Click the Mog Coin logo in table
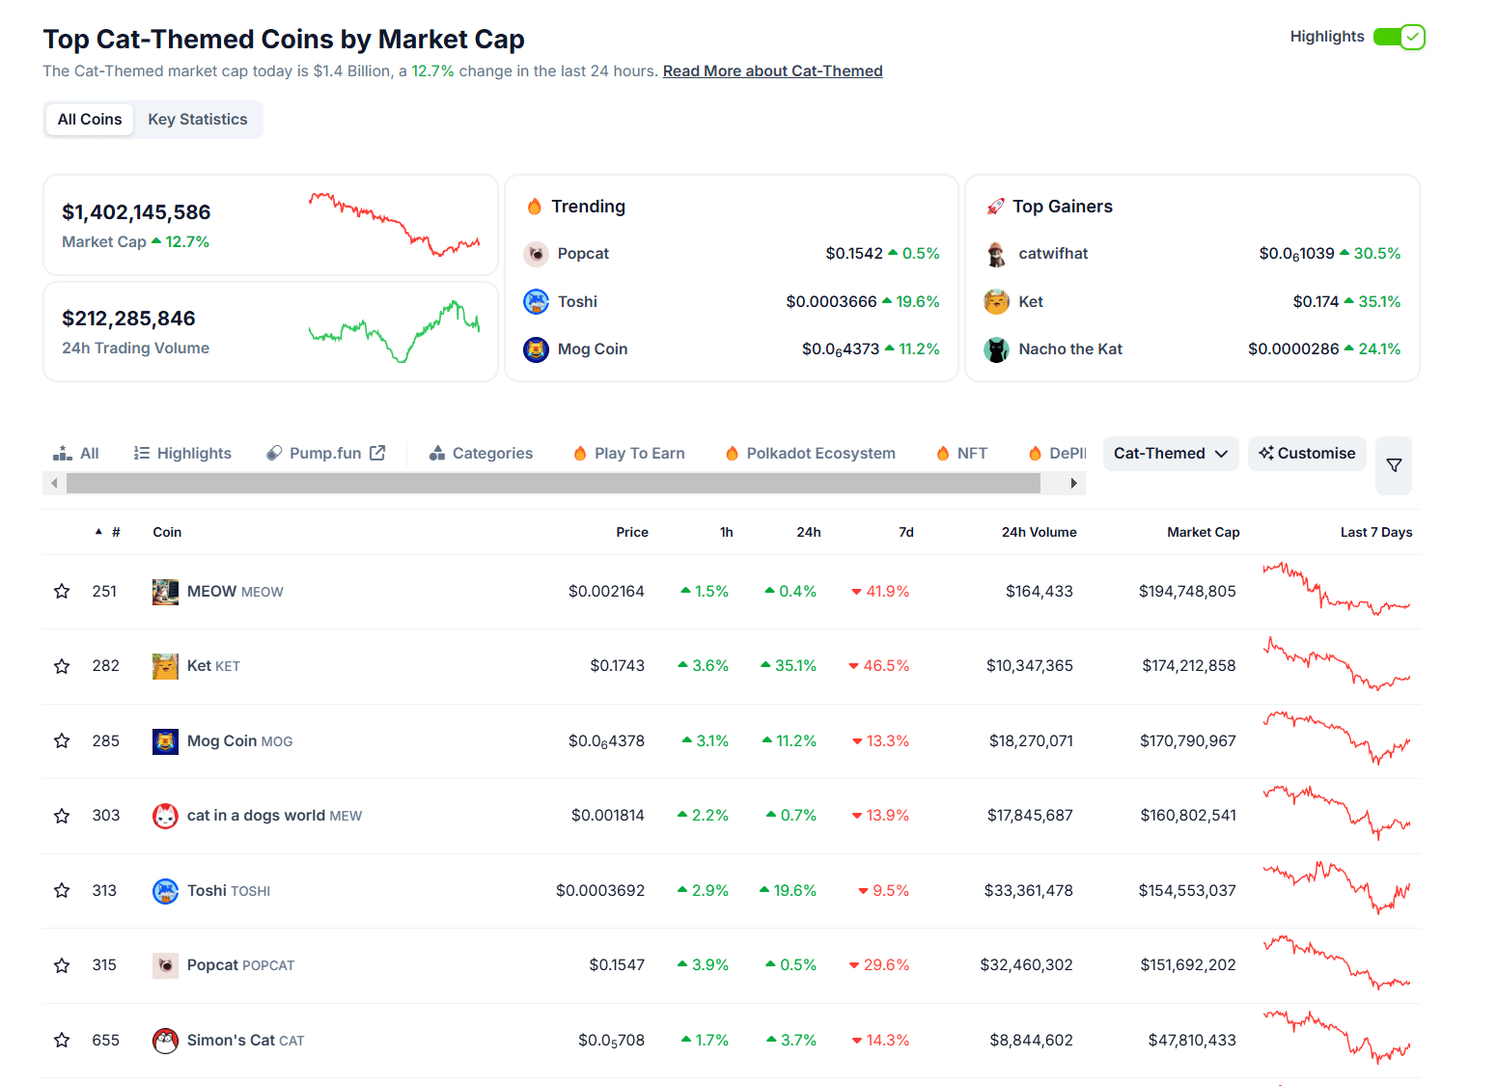 click(x=165, y=741)
